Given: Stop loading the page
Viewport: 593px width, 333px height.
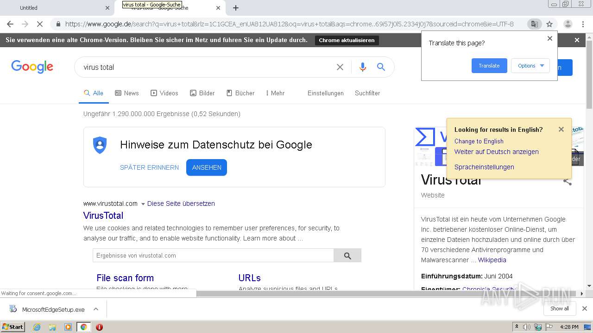Looking at the screenshot, I should coord(40,24).
